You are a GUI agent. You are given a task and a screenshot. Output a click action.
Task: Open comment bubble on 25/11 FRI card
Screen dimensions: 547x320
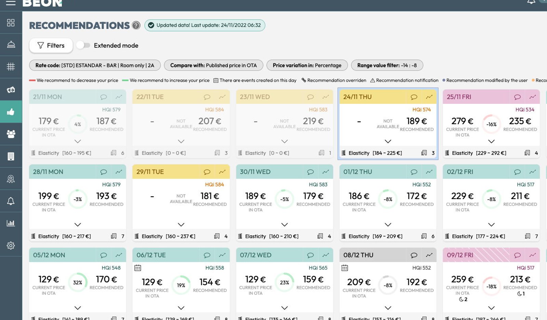pyautogui.click(x=517, y=97)
